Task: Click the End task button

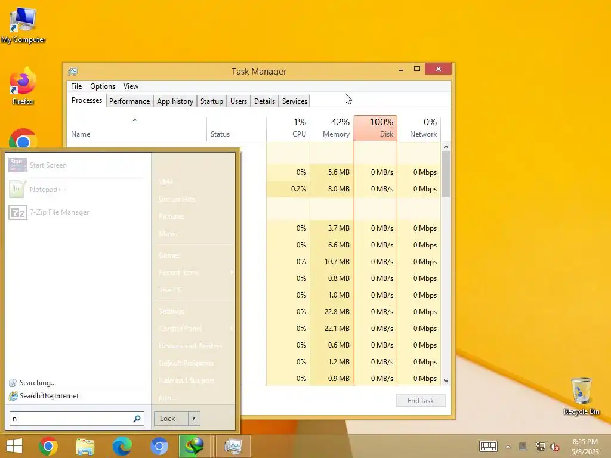Action: point(421,401)
